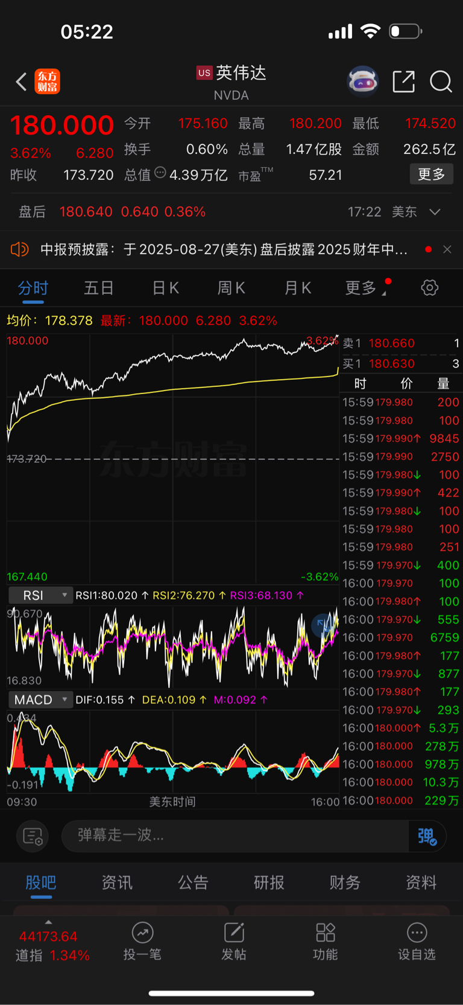Image resolution: width=463 pixels, height=1005 pixels.
Task: Tap the 均价 178.378 label
Action: (x=50, y=321)
